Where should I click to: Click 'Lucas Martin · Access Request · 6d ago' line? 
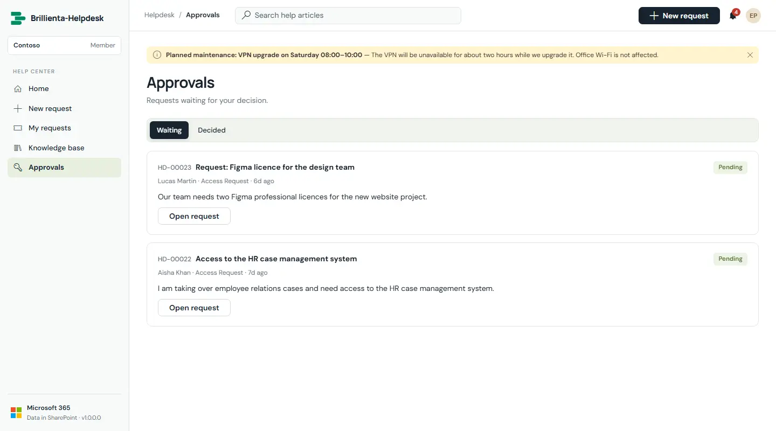(x=216, y=181)
